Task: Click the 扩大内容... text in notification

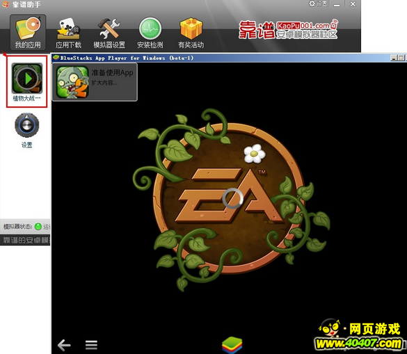Action: click(104, 83)
